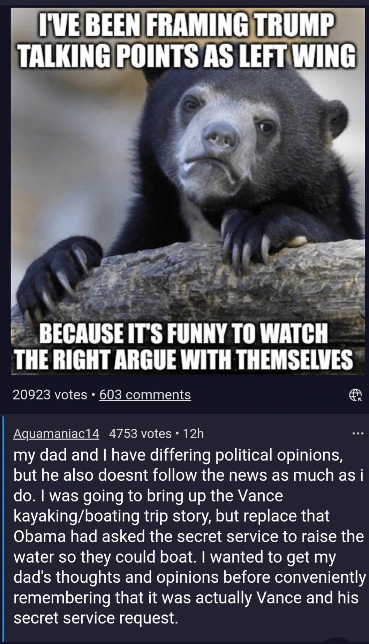369x644 pixels.
Task: Open Aquamaniac14's user profile
Action: pyautogui.click(x=56, y=434)
